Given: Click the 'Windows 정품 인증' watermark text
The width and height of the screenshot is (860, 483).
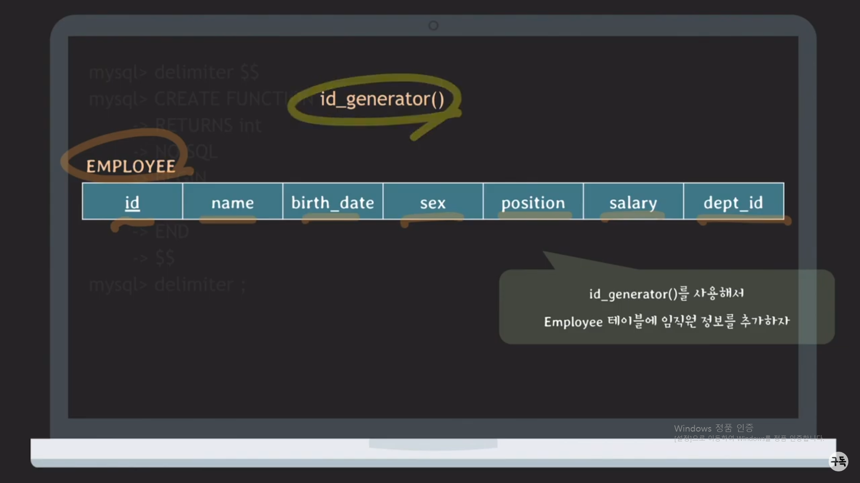Looking at the screenshot, I should (713, 428).
